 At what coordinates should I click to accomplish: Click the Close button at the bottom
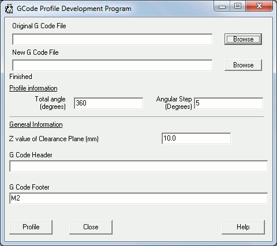click(91, 227)
